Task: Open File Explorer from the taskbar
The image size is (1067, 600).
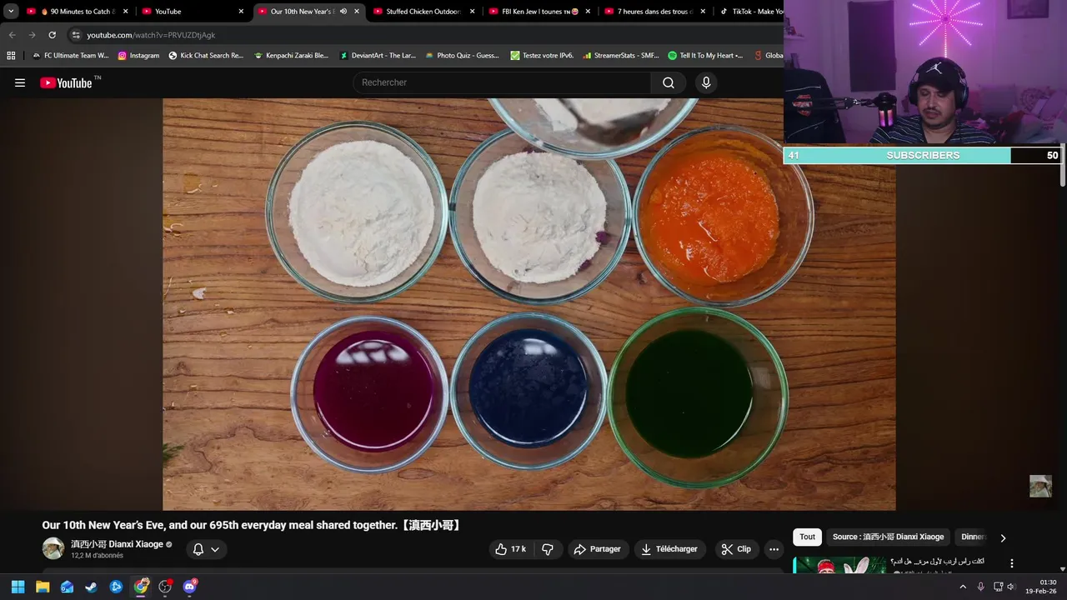Action: pyautogui.click(x=43, y=587)
